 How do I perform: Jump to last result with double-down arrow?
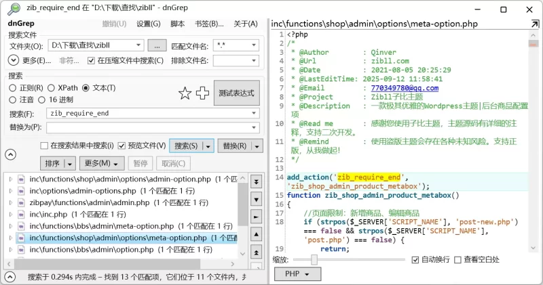coord(257,181)
